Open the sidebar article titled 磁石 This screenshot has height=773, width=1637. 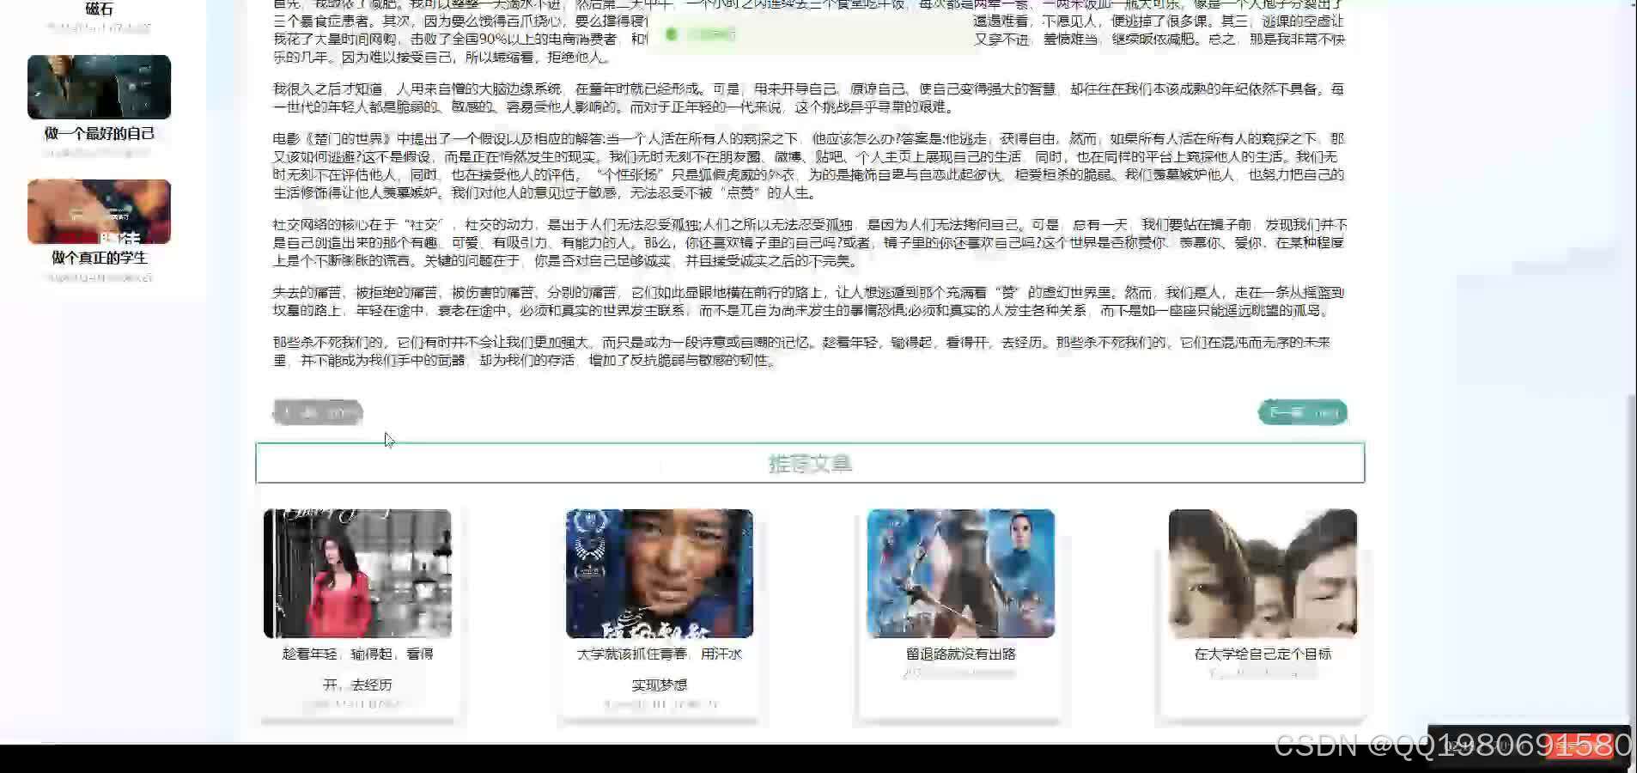click(x=98, y=9)
